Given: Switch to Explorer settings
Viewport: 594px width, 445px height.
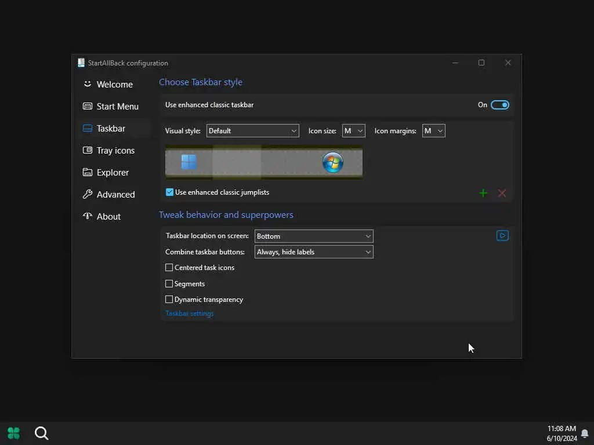Looking at the screenshot, I should (106, 173).
